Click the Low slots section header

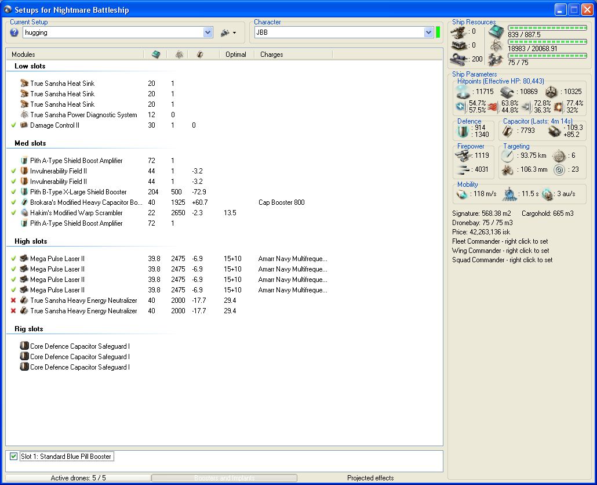pos(30,66)
